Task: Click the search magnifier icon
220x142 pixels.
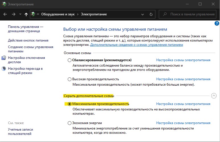Action: (165, 14)
